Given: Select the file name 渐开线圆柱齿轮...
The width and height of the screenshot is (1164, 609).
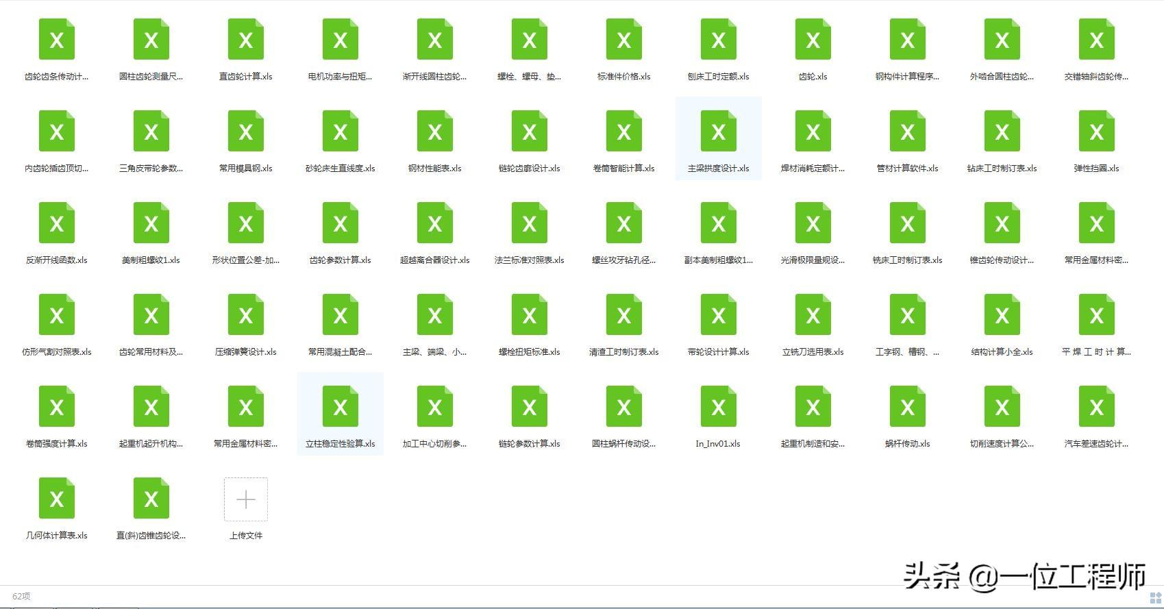Looking at the screenshot, I should [x=435, y=77].
